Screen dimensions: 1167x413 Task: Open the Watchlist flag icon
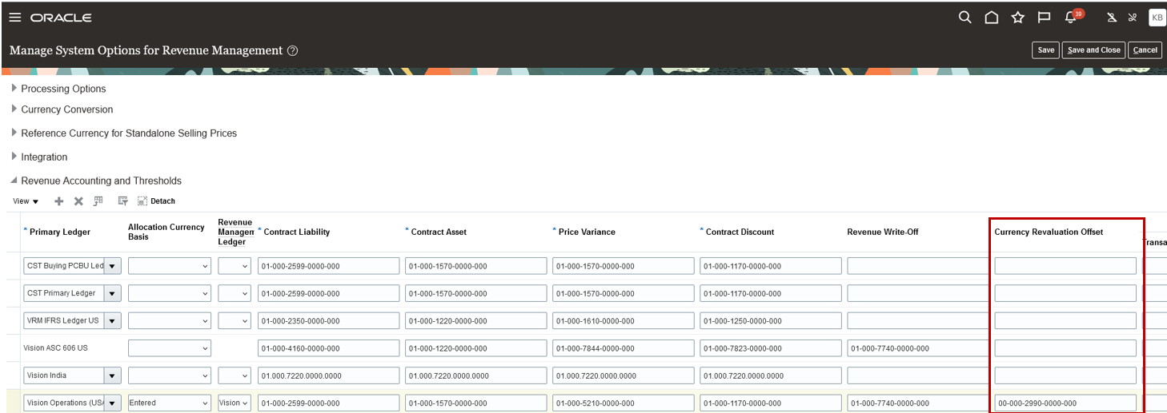1044,18
